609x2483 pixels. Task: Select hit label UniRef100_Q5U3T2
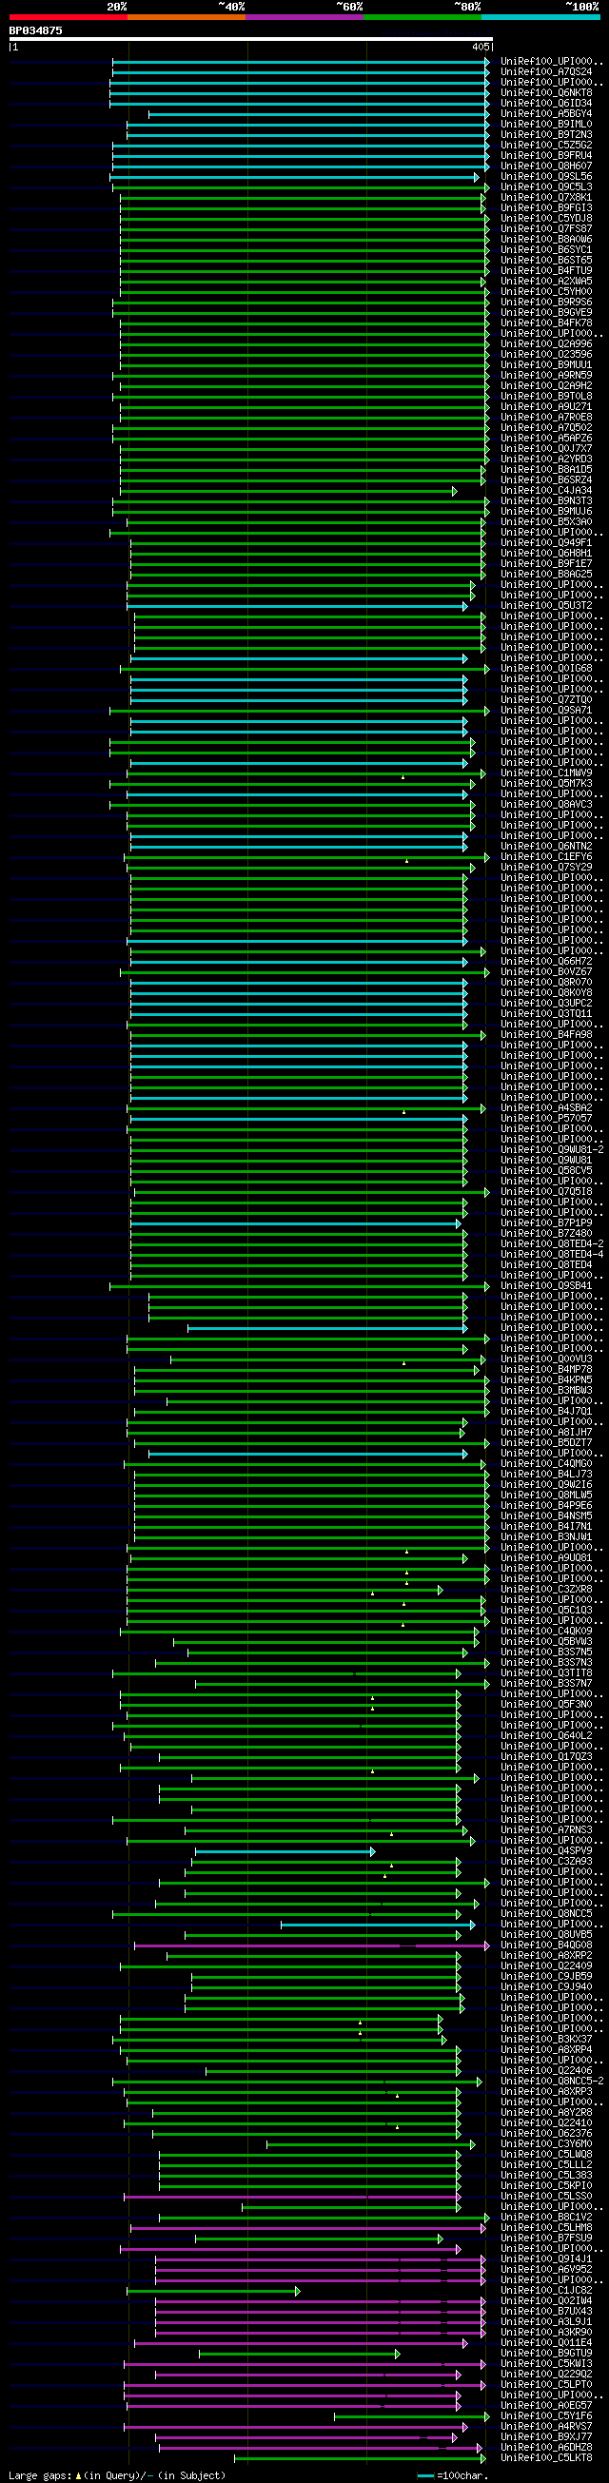click(x=546, y=605)
